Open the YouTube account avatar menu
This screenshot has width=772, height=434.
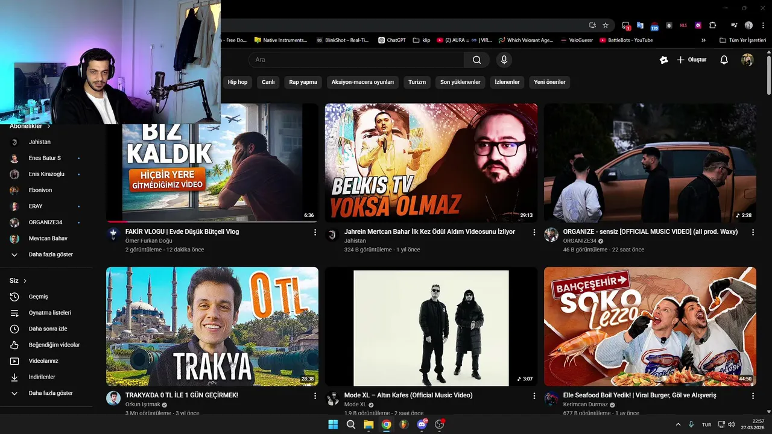tap(747, 60)
